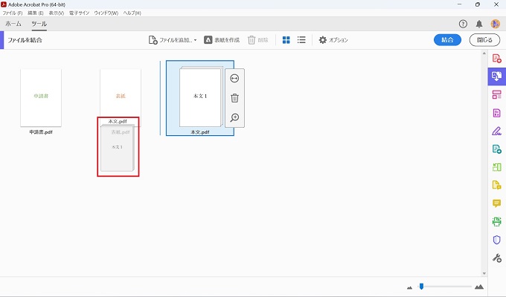
Task: Click the magnifier preview icon on 本文.pdf
Action: [234, 117]
